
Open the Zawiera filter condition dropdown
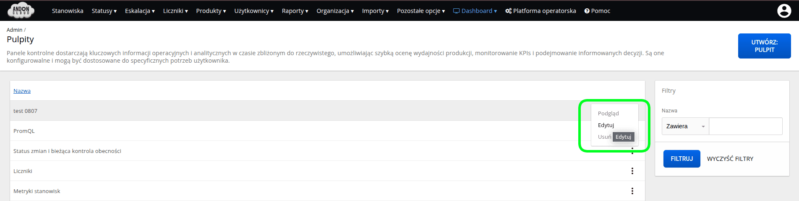(685, 126)
